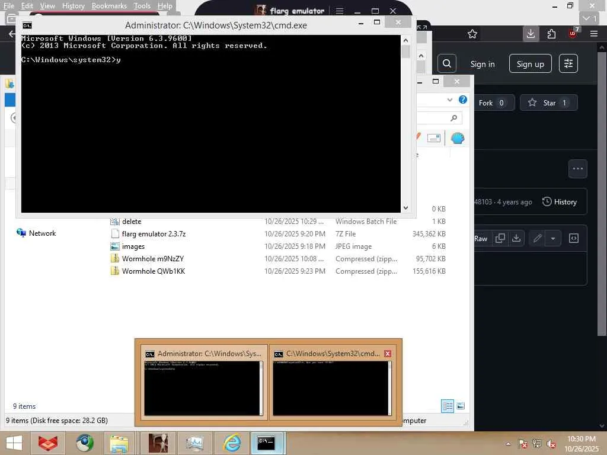Open the flarg emulator hamburger menu icon
This screenshot has width=607, height=455.
pos(340,11)
